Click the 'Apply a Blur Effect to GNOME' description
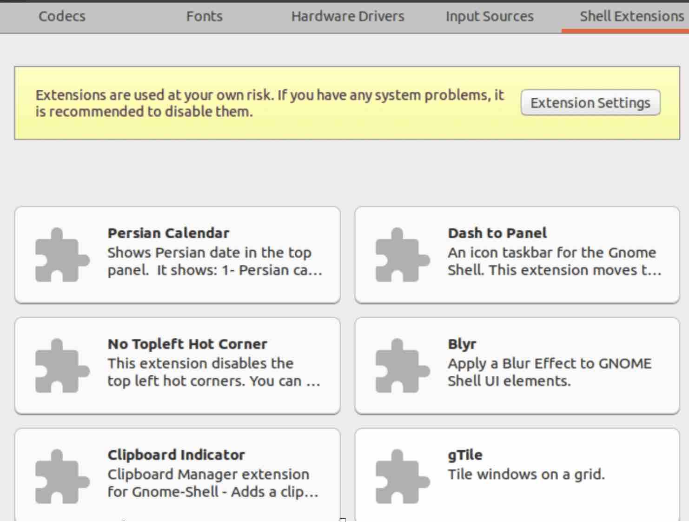 550,363
